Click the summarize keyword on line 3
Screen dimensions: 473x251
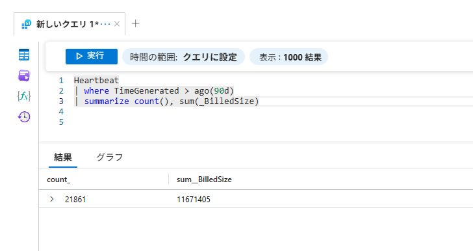tap(107, 101)
